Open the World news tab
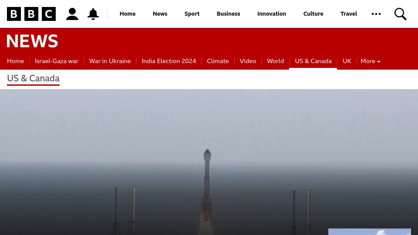418x235 pixels. point(275,61)
